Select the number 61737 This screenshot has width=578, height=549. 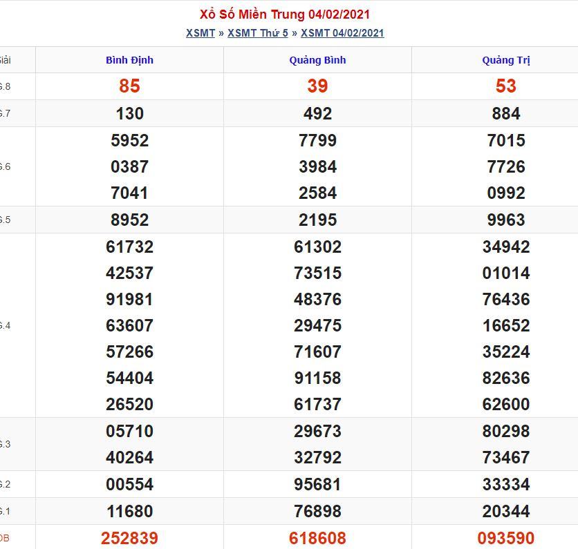coord(317,404)
